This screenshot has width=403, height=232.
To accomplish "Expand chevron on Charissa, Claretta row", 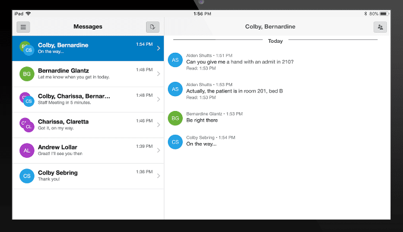I will click(158, 125).
